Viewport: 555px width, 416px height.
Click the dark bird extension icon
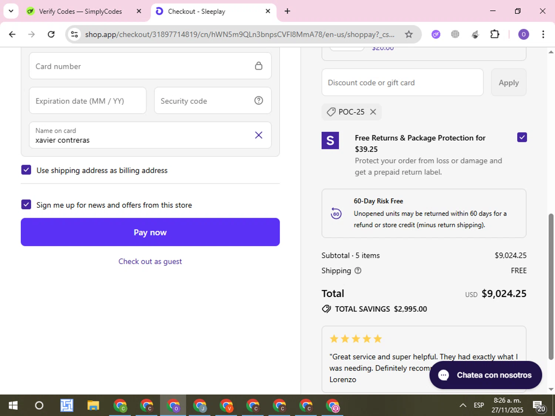click(x=475, y=34)
